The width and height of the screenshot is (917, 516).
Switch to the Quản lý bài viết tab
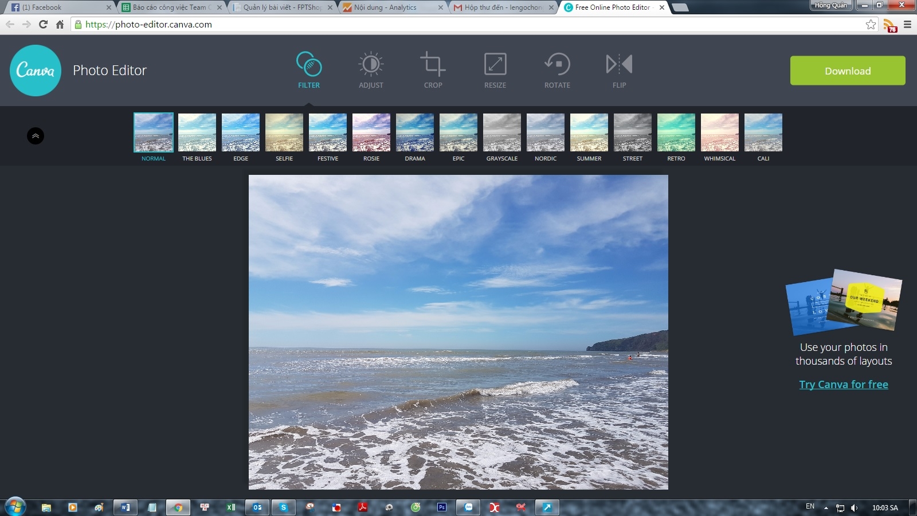pos(281,7)
